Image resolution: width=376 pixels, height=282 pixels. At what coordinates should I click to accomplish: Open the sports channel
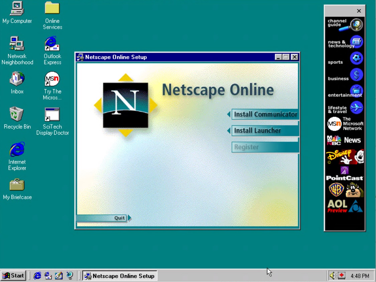tap(345, 59)
